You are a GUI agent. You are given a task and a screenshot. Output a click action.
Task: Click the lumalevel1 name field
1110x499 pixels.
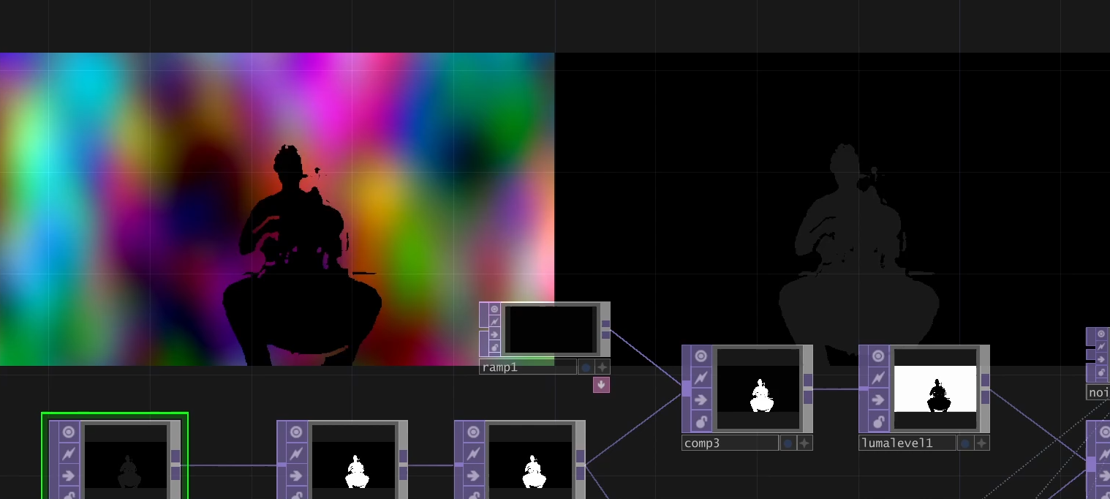point(907,443)
